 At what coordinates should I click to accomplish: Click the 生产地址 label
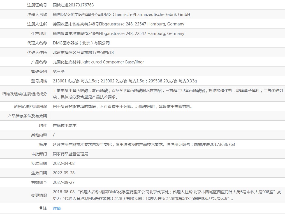(x=39, y=34)
